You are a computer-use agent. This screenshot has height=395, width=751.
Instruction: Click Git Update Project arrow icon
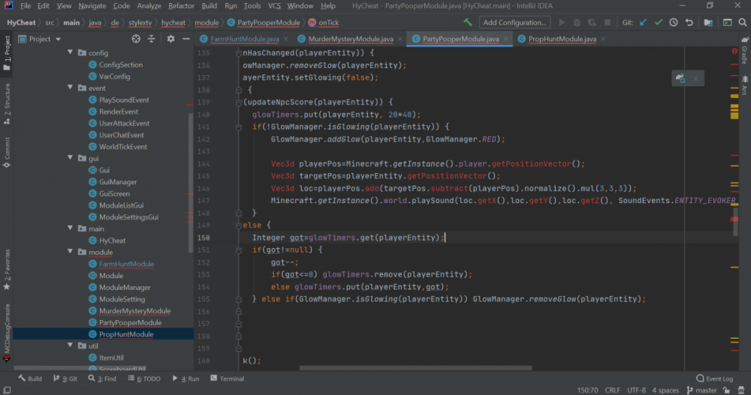click(644, 22)
